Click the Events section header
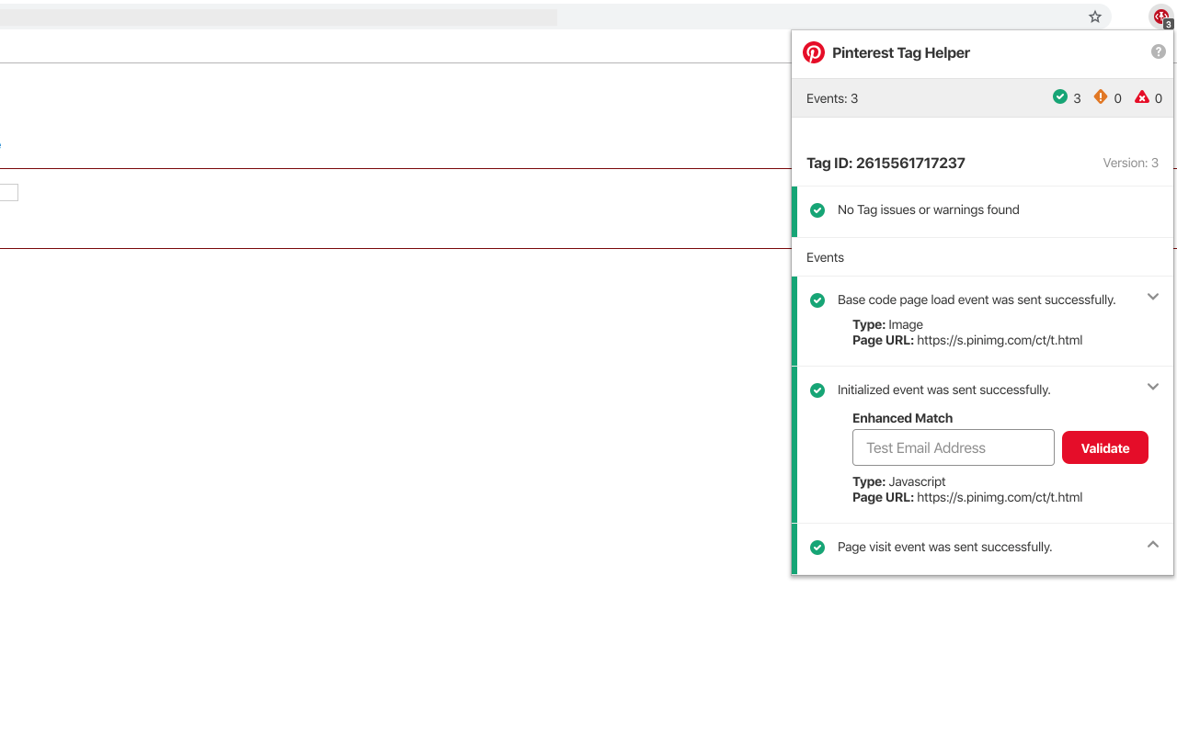The width and height of the screenshot is (1177, 735). 825,257
